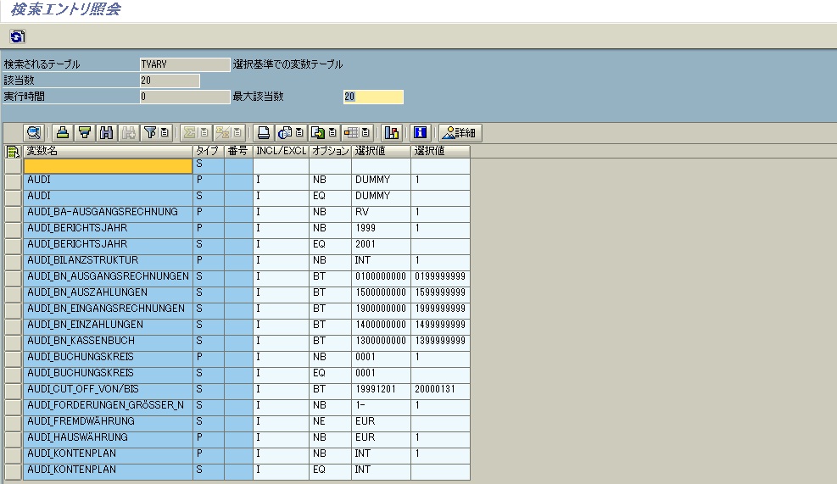
Task: Apply the funnel filter icon
Action: (150, 132)
